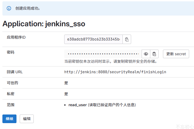Click the application ID field e30adcb8773bc…
Screen dimensions: 194x129
(x=93, y=39)
